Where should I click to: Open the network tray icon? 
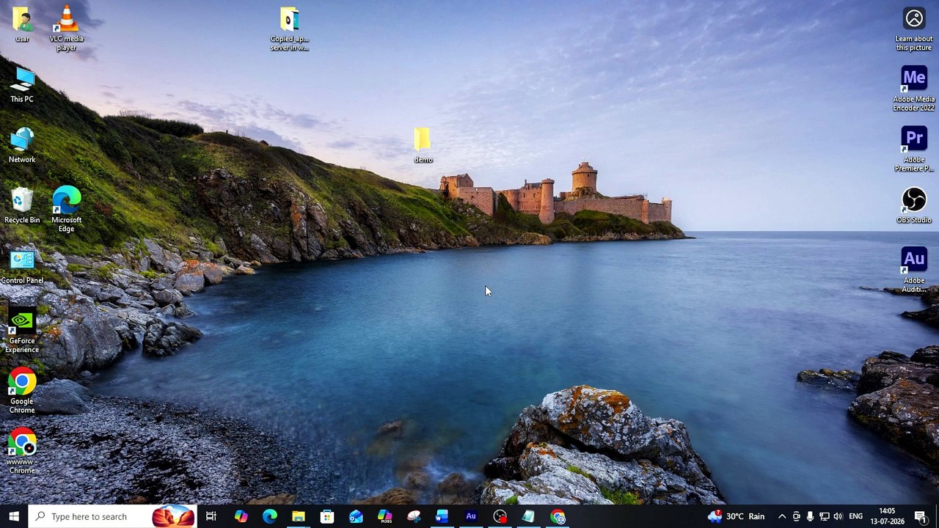point(824,516)
